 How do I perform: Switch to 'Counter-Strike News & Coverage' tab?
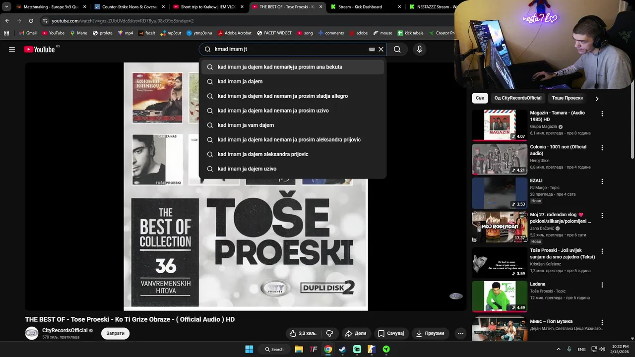point(129,7)
